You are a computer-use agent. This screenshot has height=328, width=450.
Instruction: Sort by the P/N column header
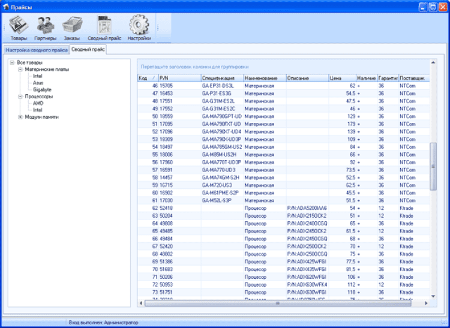click(179, 78)
